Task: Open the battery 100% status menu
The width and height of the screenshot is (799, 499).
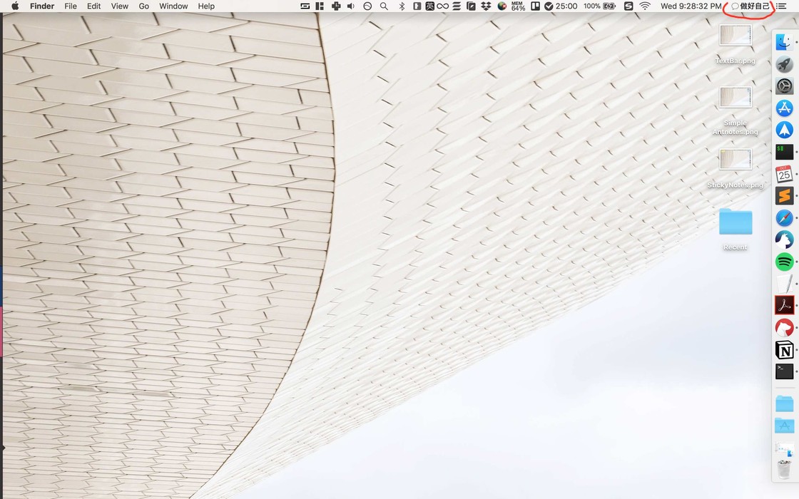Action: pos(599,6)
